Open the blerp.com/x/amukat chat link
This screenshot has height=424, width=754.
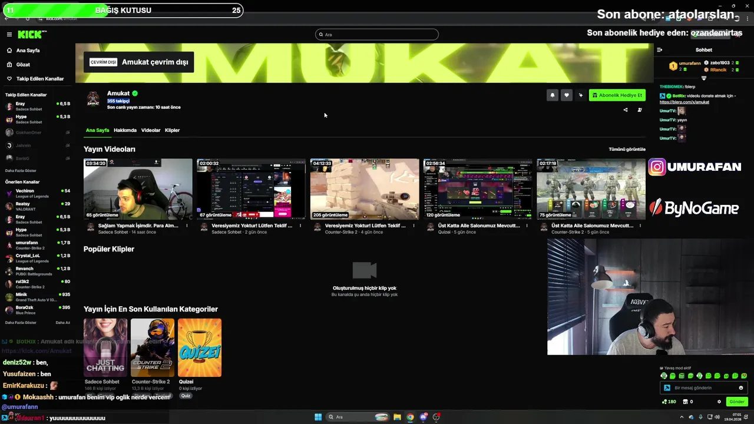click(x=684, y=102)
